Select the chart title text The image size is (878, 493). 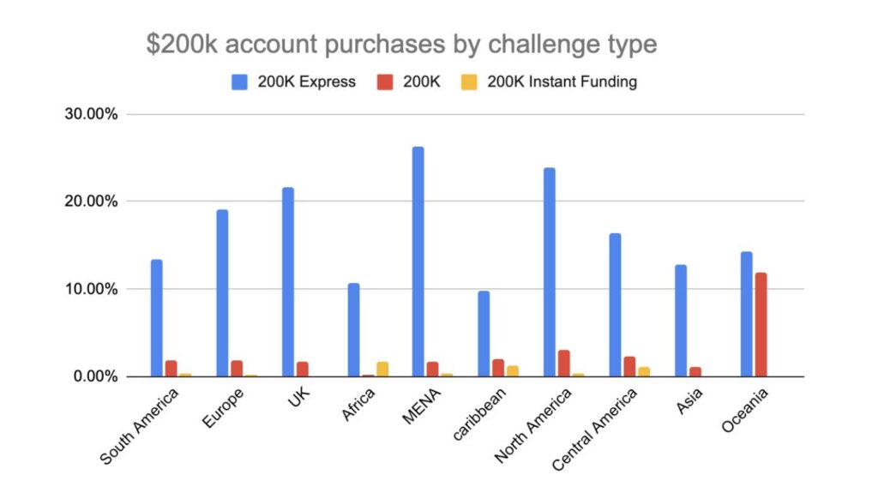click(x=401, y=45)
